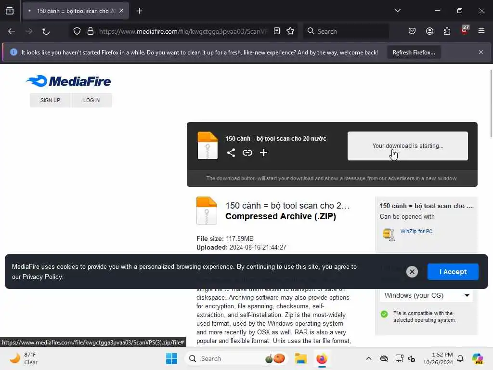Click the taskbar Search box

[x=236, y=358]
